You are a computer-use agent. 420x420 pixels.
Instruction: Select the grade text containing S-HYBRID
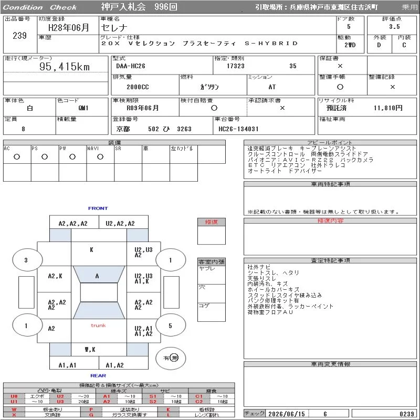click(x=199, y=43)
